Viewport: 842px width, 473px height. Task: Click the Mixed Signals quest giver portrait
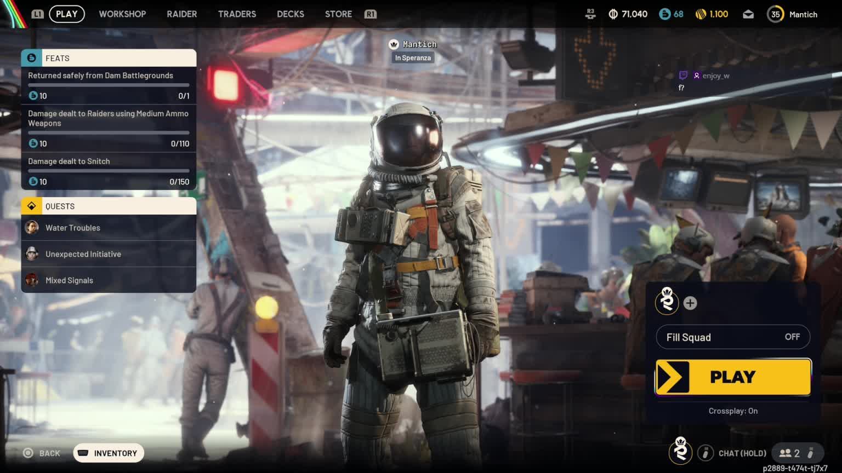pos(32,280)
